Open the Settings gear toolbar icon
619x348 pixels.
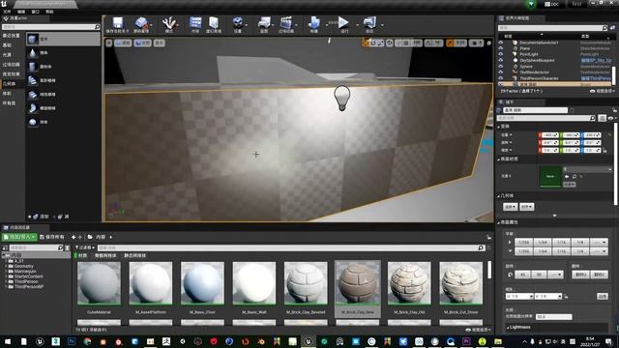coord(238,23)
